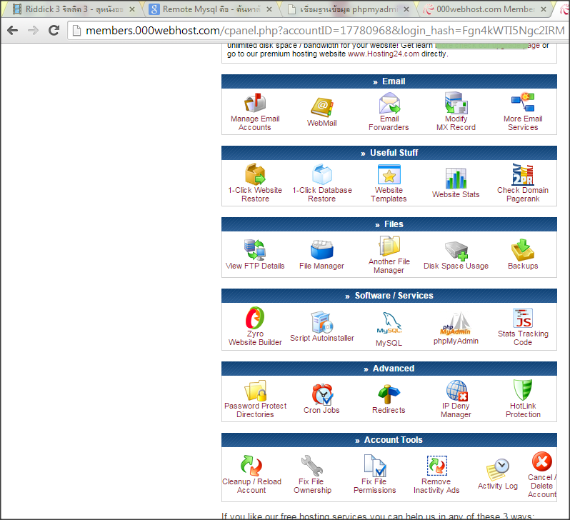This screenshot has width=570, height=520.
Task: Click the Redirects text link
Action: (x=389, y=410)
